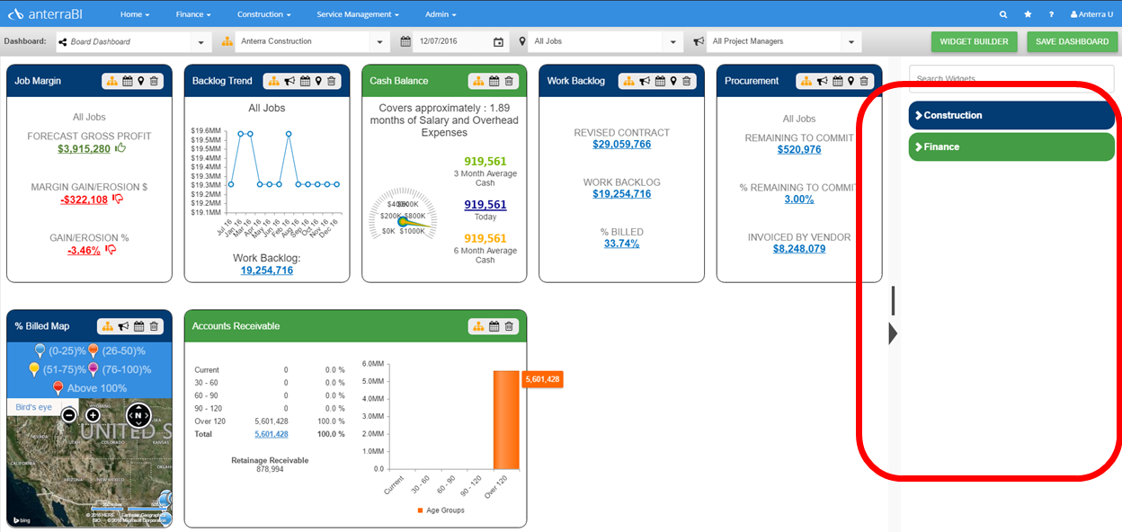
Task: Open the Service Management menu
Action: [358, 14]
